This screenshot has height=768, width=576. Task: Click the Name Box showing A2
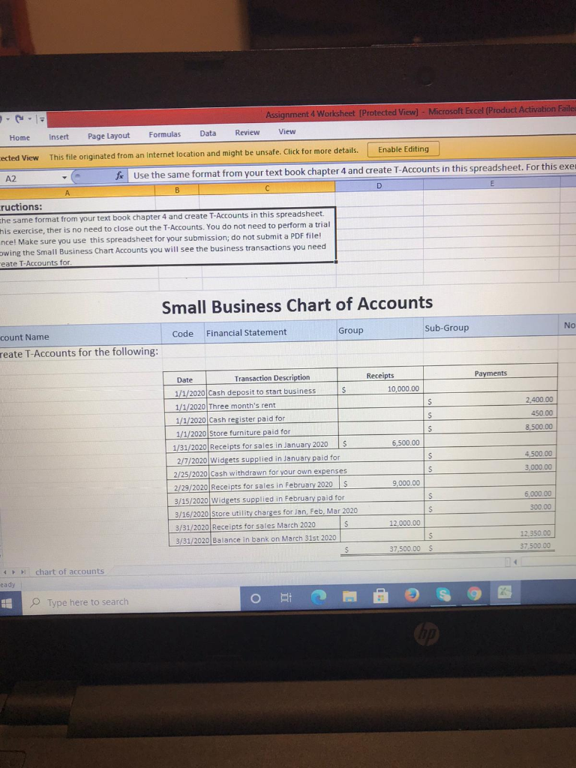[x=29, y=178]
